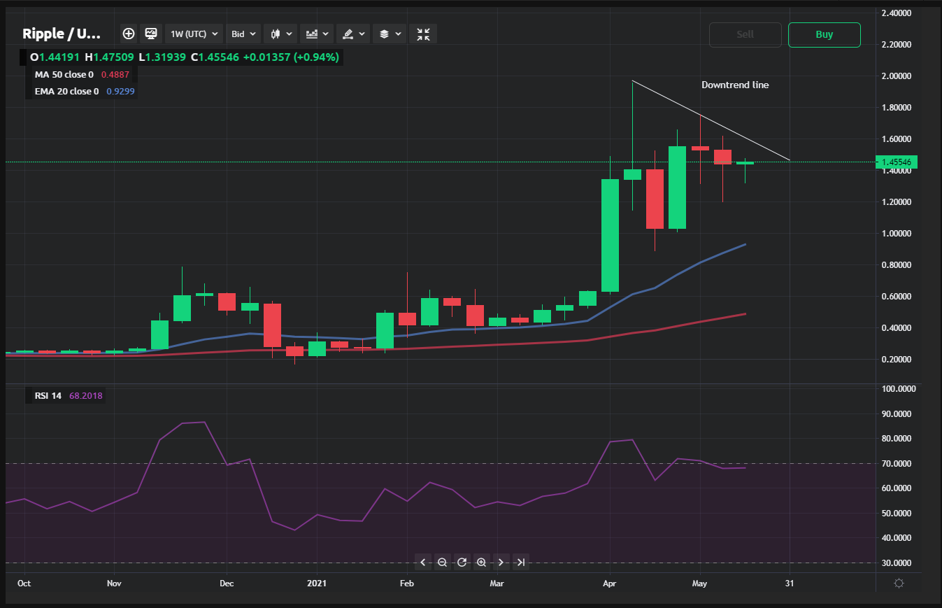Click the EMA 20 value 0.9299
The image size is (942, 608).
pyautogui.click(x=120, y=91)
